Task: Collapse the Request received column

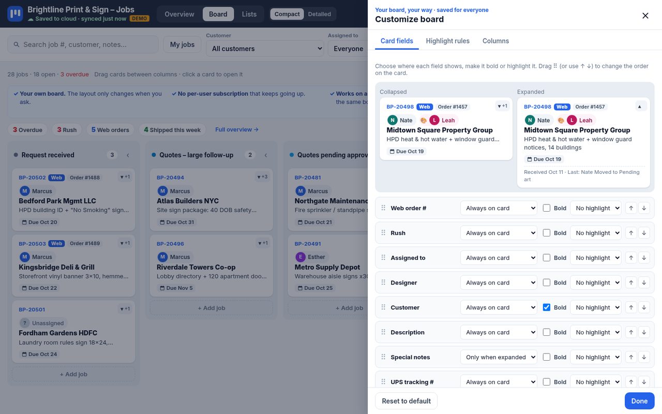Action: 128,155
